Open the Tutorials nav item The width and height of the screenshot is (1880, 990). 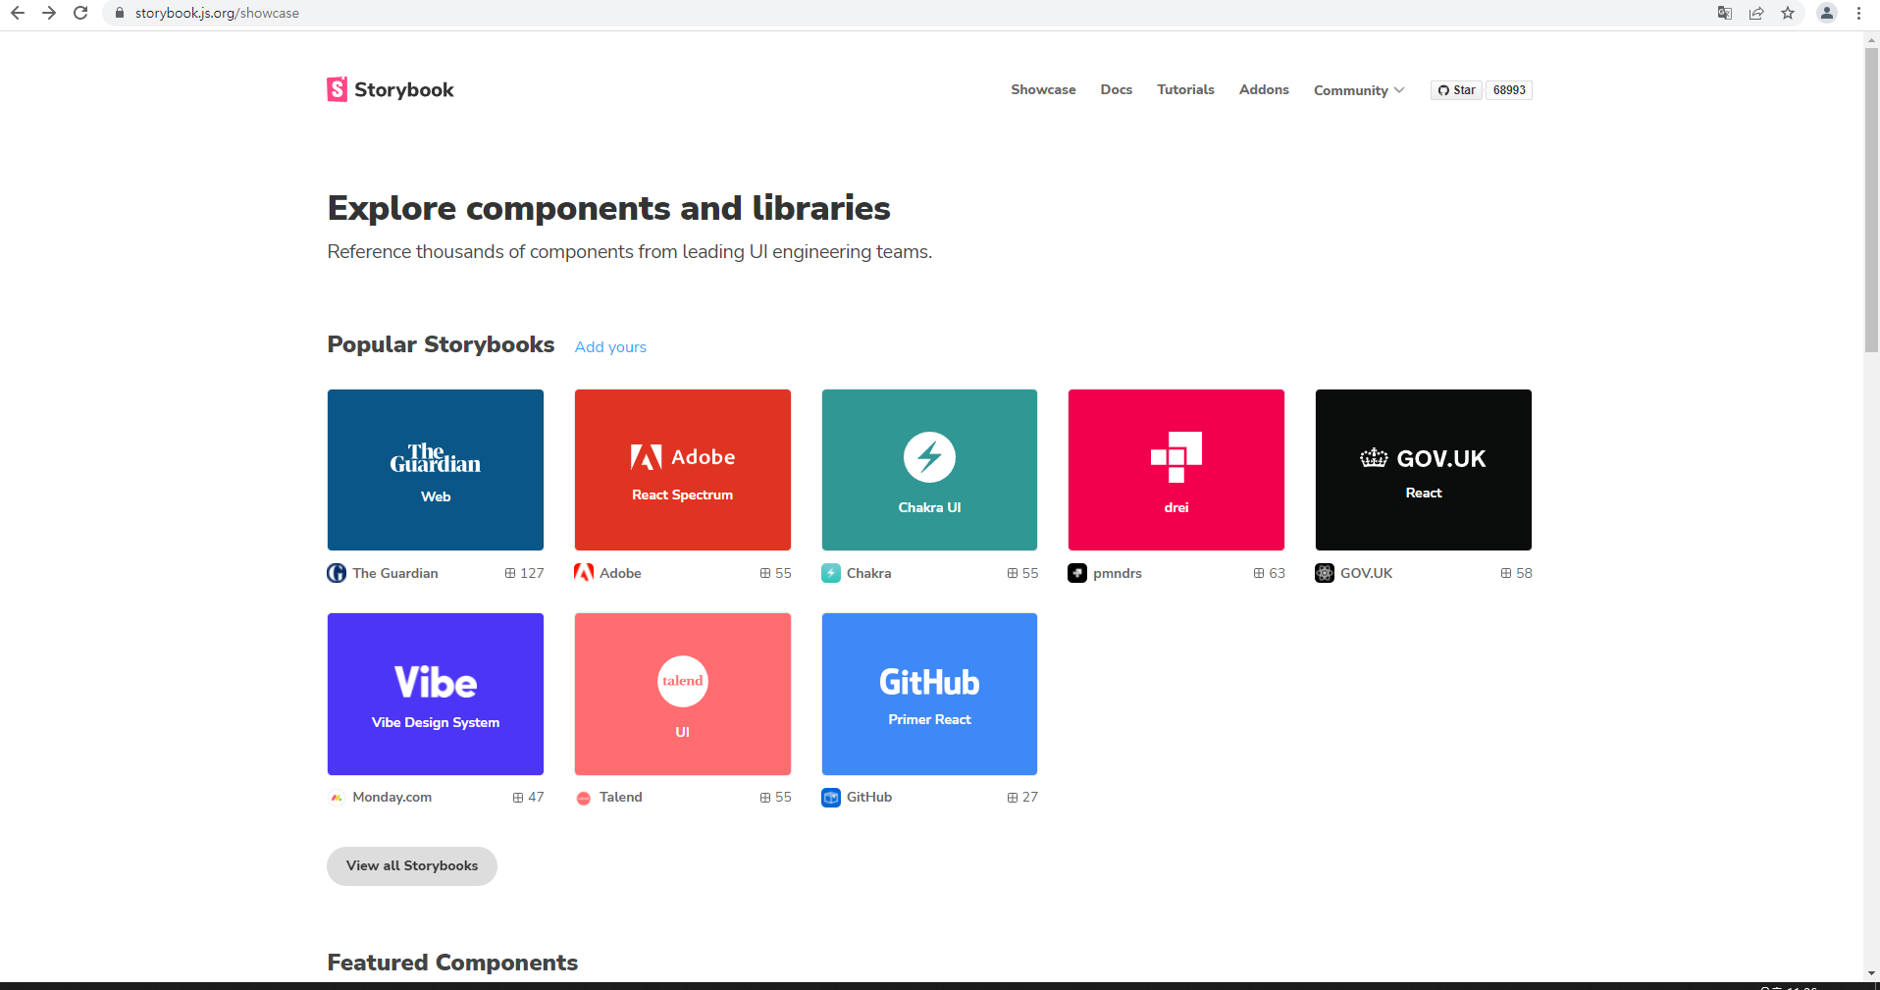pyautogui.click(x=1185, y=89)
